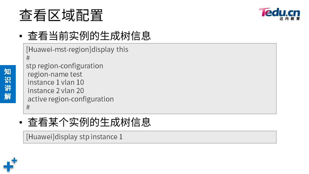The width and height of the screenshot is (309, 174).
Task: Click display stp instance 1 command
Action: coord(74,137)
